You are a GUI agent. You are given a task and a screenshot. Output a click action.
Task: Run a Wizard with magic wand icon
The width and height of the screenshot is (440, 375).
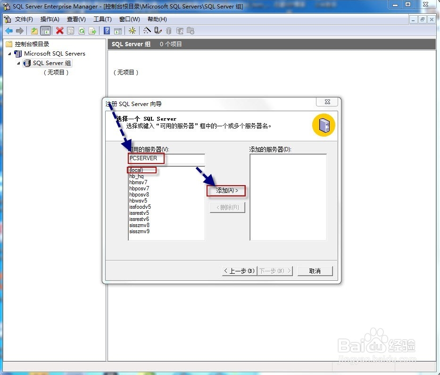[147, 30]
